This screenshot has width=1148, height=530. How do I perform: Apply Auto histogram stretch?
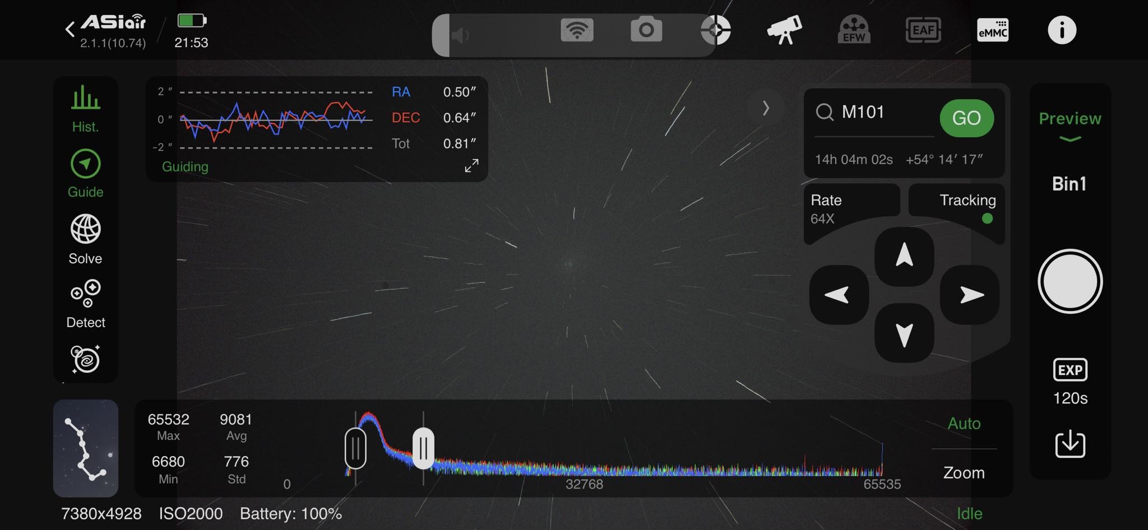(964, 424)
